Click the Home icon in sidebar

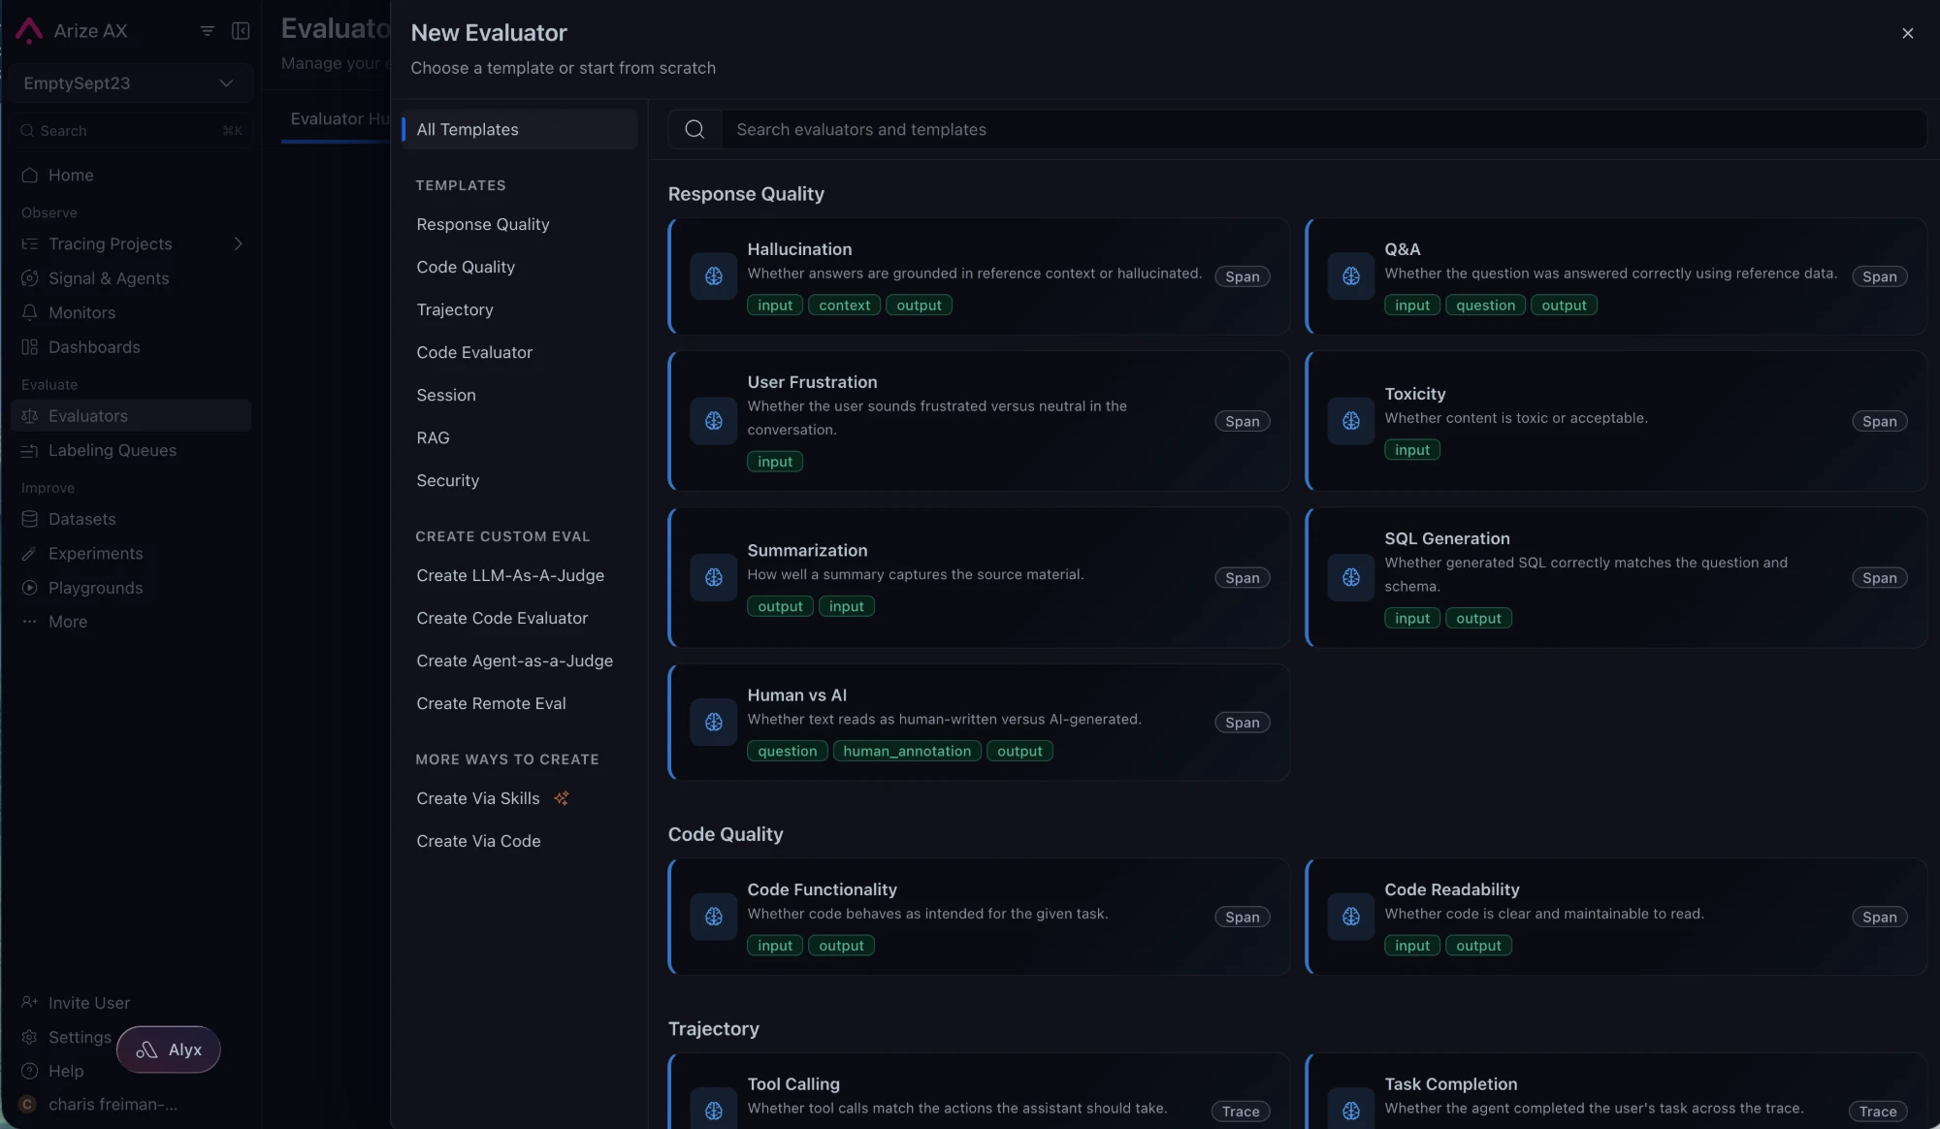[x=30, y=176]
